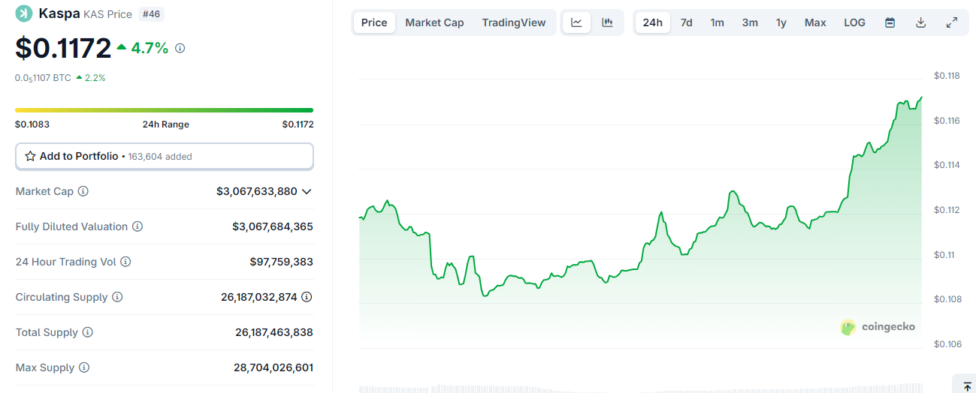Click the KAS Price ticker label
Image resolution: width=976 pixels, height=393 pixels.
tap(107, 14)
